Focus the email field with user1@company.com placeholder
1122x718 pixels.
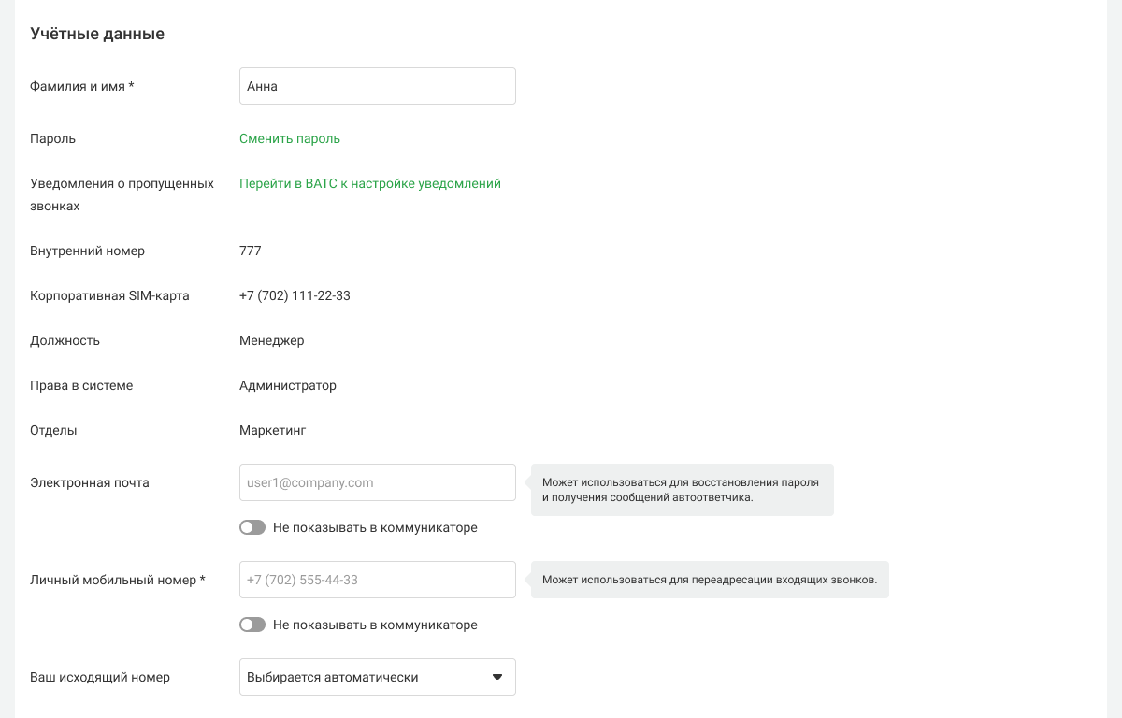pos(377,482)
